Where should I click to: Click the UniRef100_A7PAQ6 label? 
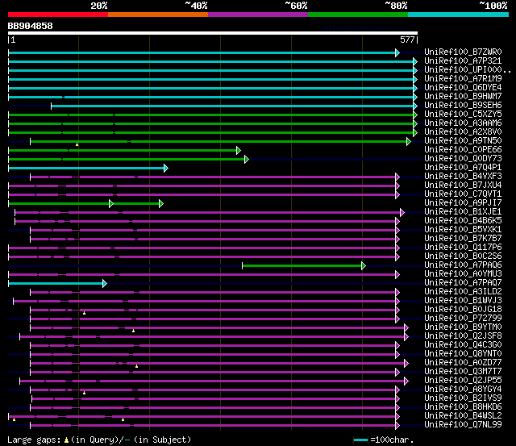pos(463,265)
